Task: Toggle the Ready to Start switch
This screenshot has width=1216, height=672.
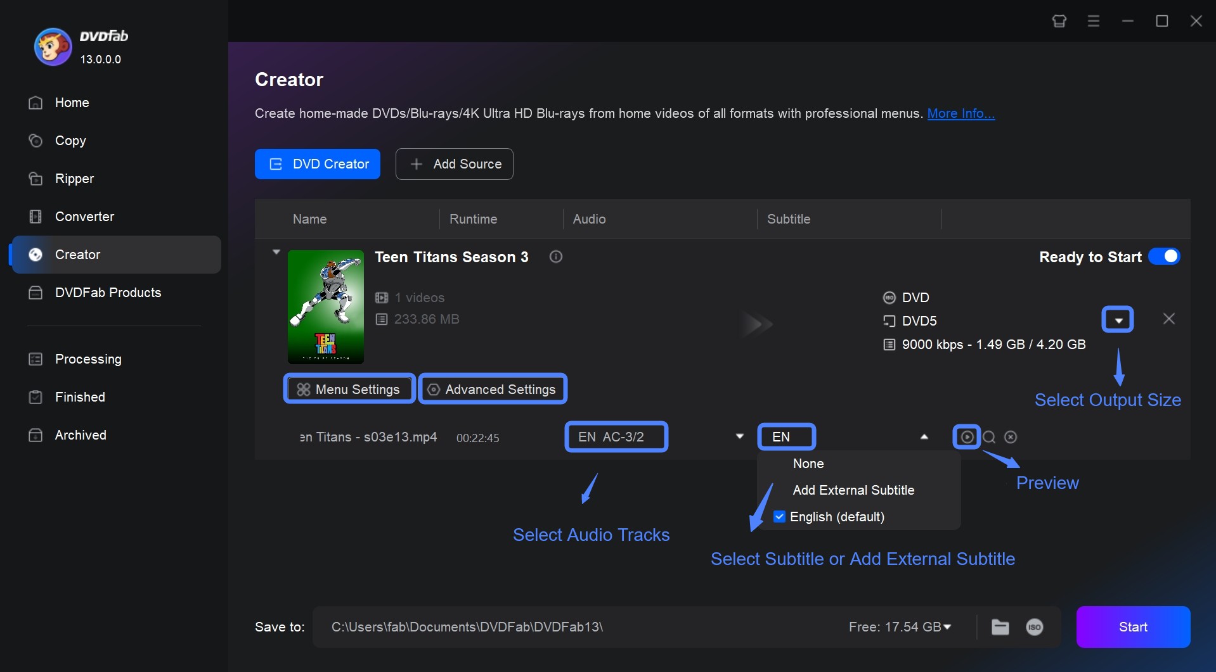Action: (x=1165, y=256)
